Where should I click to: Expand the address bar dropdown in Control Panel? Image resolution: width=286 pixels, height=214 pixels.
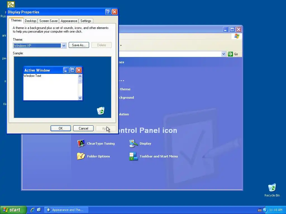[x=224, y=54]
